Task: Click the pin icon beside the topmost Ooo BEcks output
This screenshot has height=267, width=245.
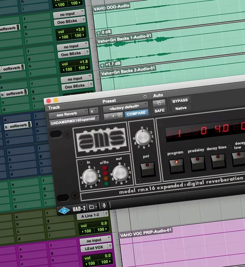Action: click(84, 20)
